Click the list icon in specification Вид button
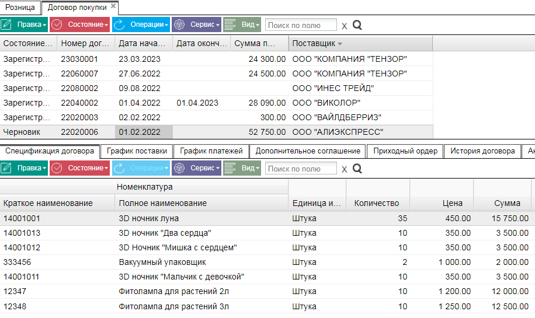The width and height of the screenshot is (535, 318). [230, 168]
